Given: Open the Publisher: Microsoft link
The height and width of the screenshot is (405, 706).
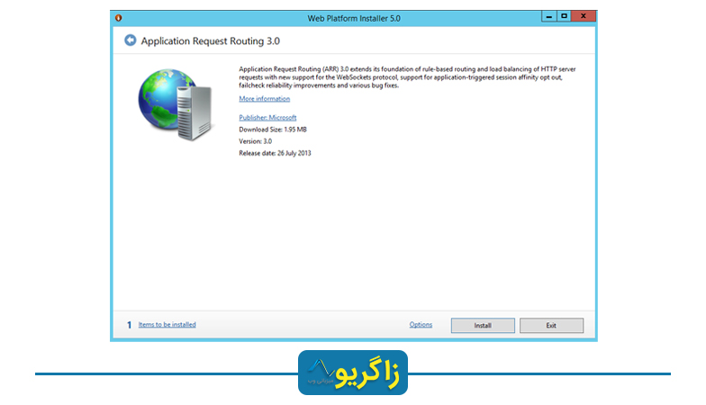Looking at the screenshot, I should (267, 117).
